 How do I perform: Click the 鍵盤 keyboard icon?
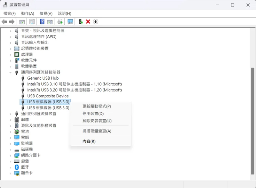pyautogui.click(x=17, y=161)
